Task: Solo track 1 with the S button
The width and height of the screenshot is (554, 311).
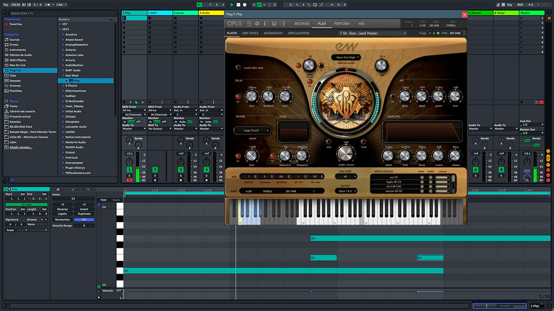Action: click(130, 176)
